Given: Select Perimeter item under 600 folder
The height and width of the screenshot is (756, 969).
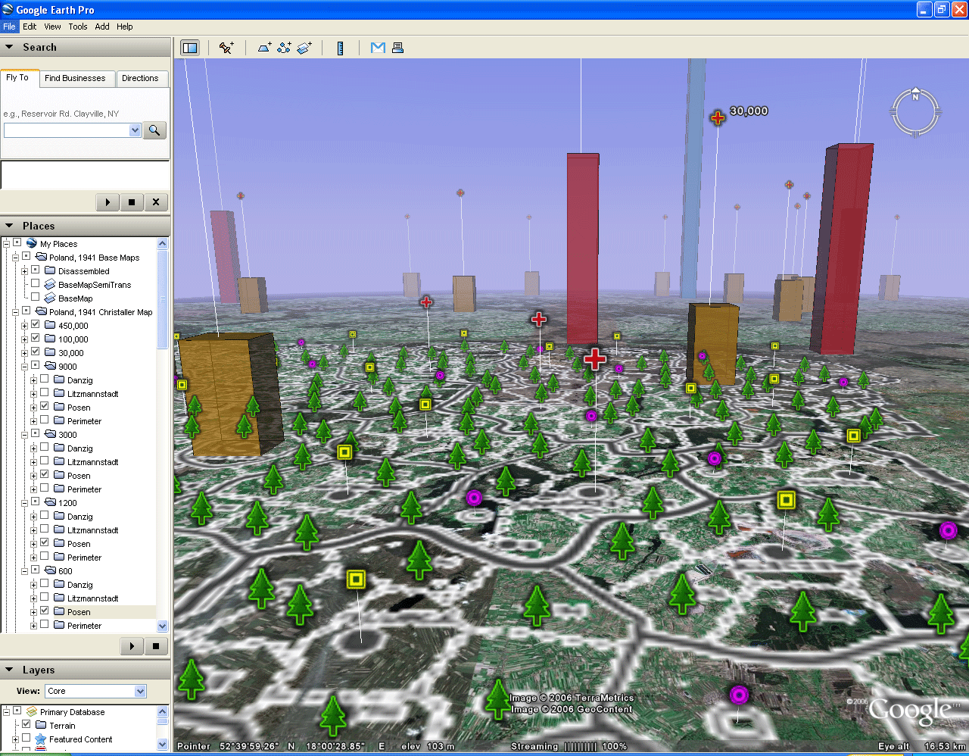Looking at the screenshot, I should point(84,626).
